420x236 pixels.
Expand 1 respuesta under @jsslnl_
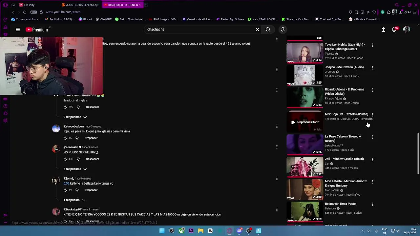pos(74,200)
